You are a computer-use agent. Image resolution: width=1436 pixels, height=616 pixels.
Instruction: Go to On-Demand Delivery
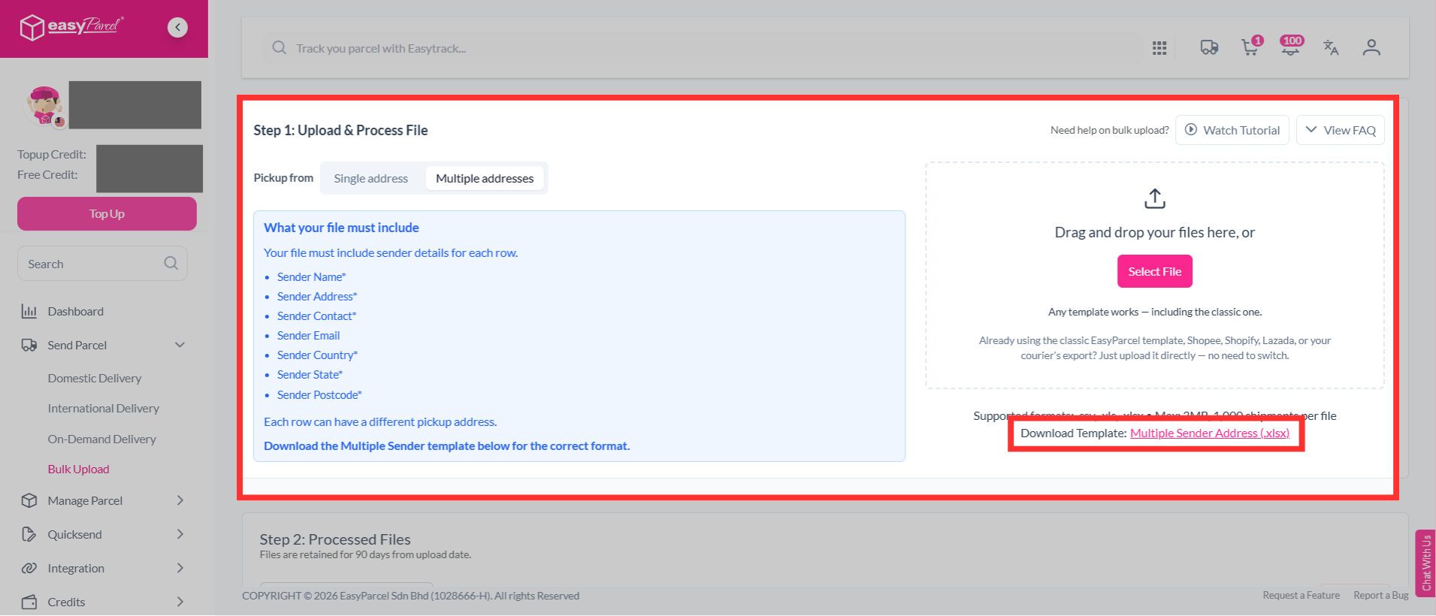(102, 439)
